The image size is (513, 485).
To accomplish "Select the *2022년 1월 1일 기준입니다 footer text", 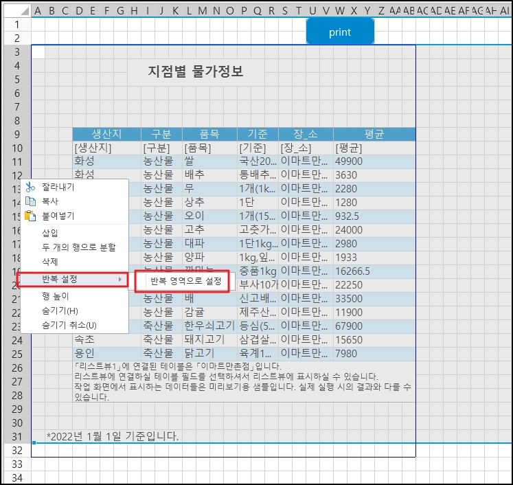I will 112,436.
